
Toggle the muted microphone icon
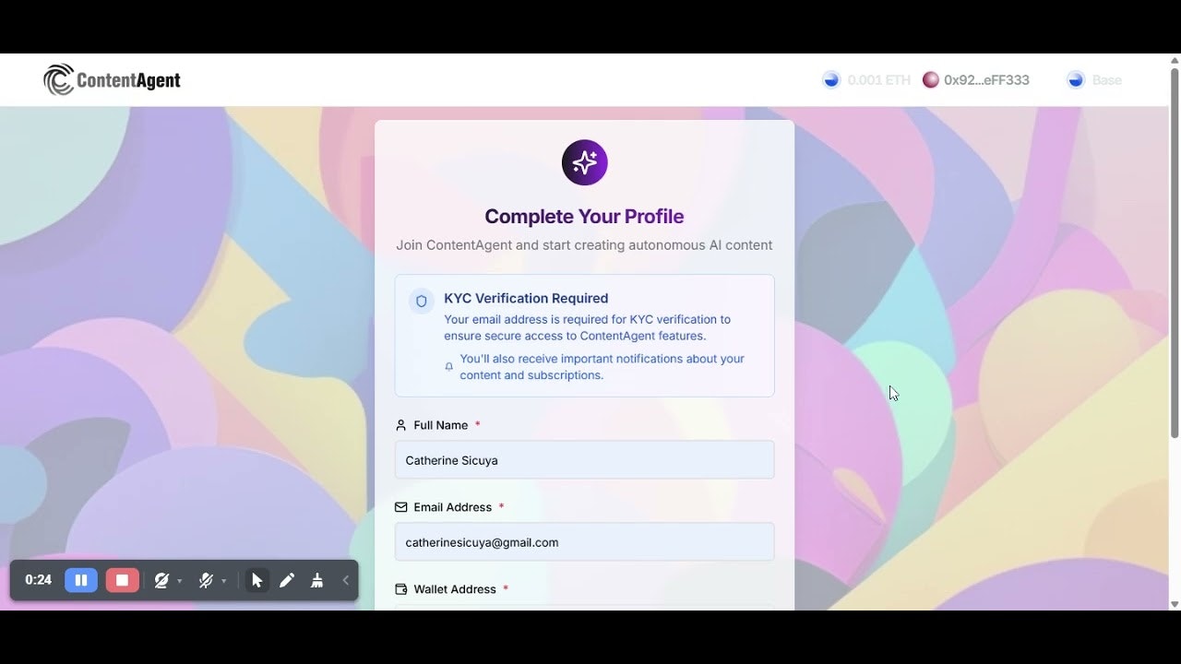point(206,580)
